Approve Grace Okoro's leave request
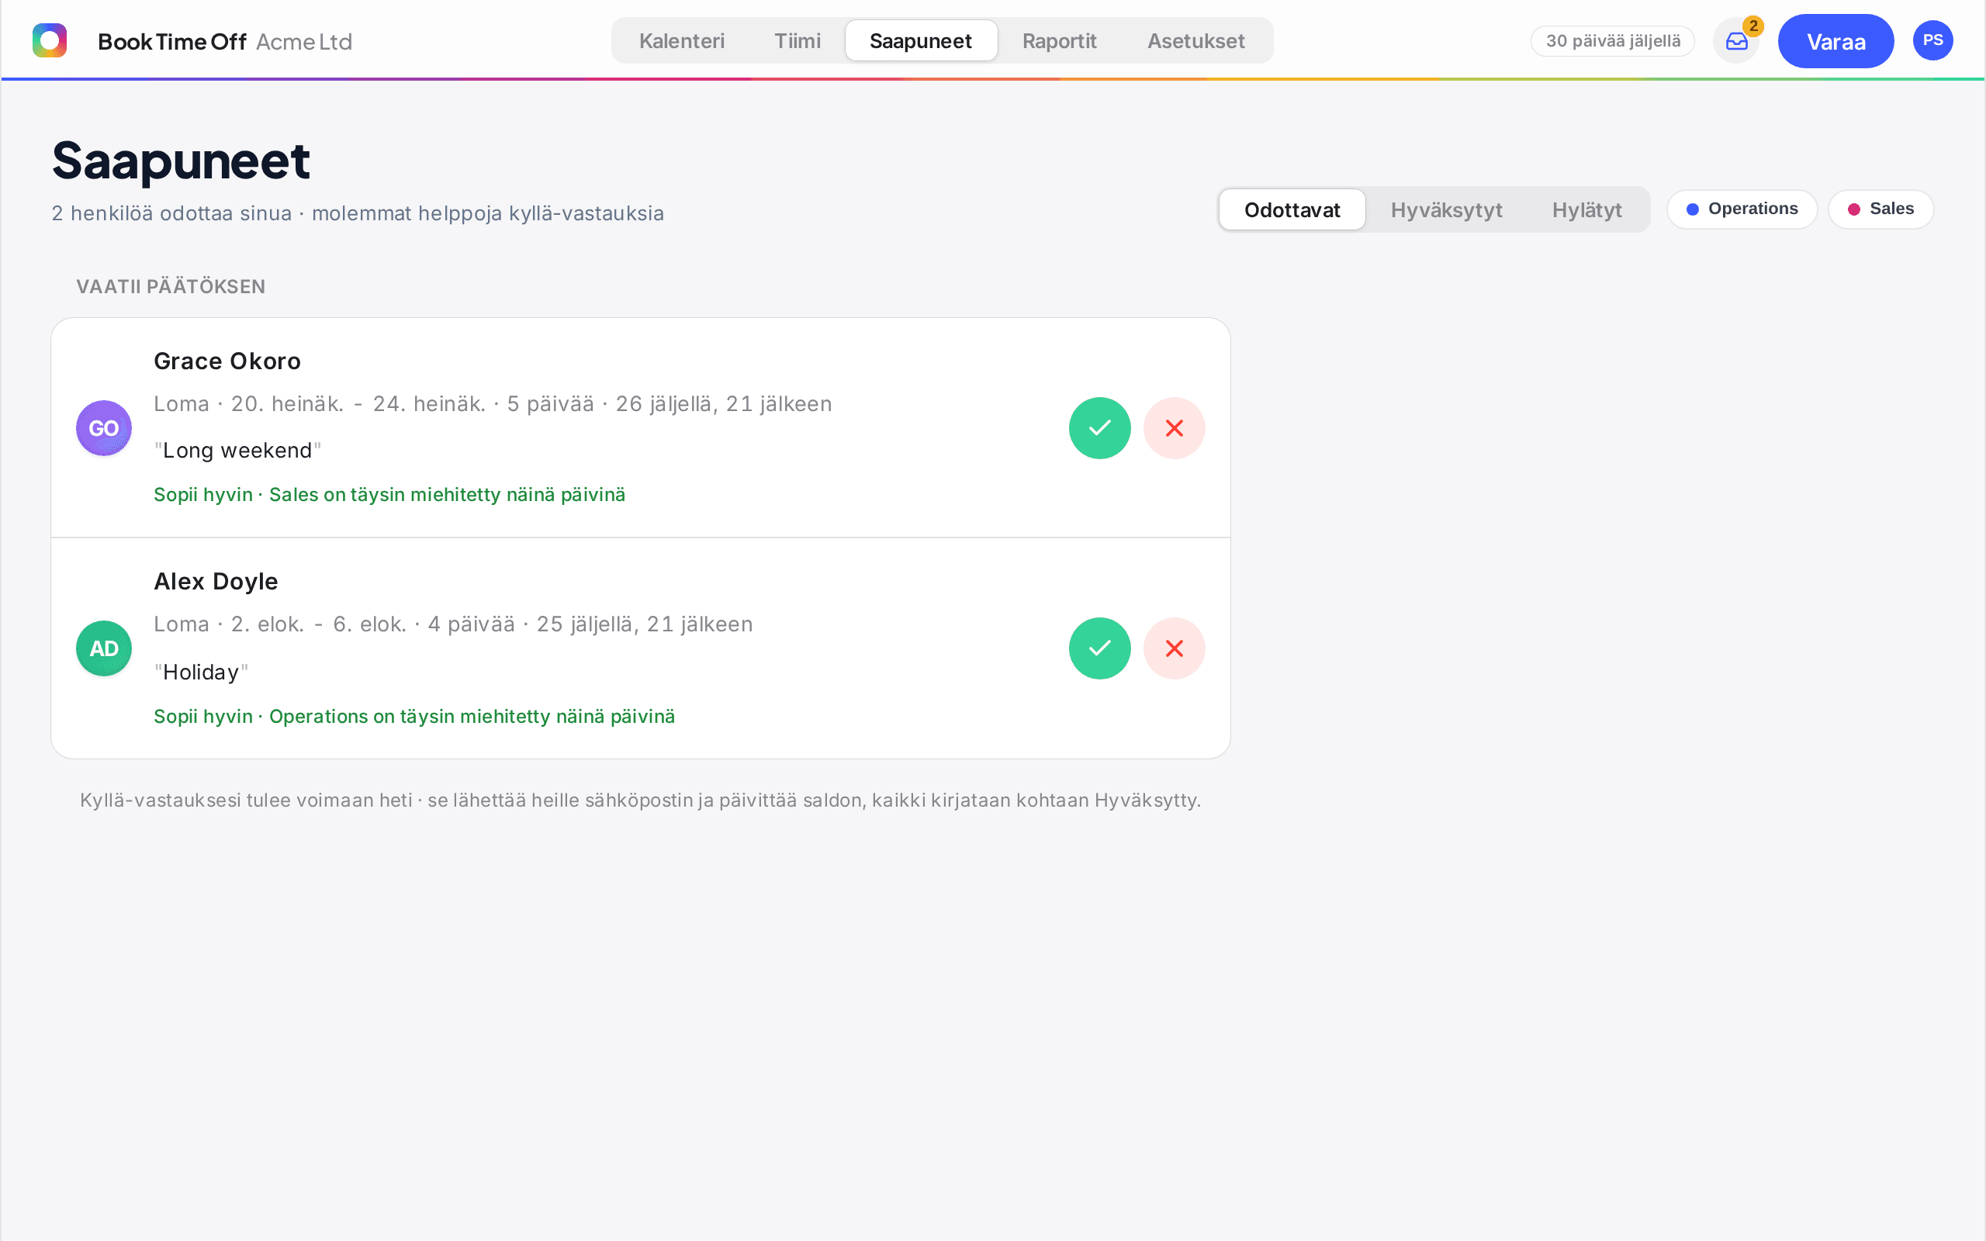 (x=1100, y=427)
